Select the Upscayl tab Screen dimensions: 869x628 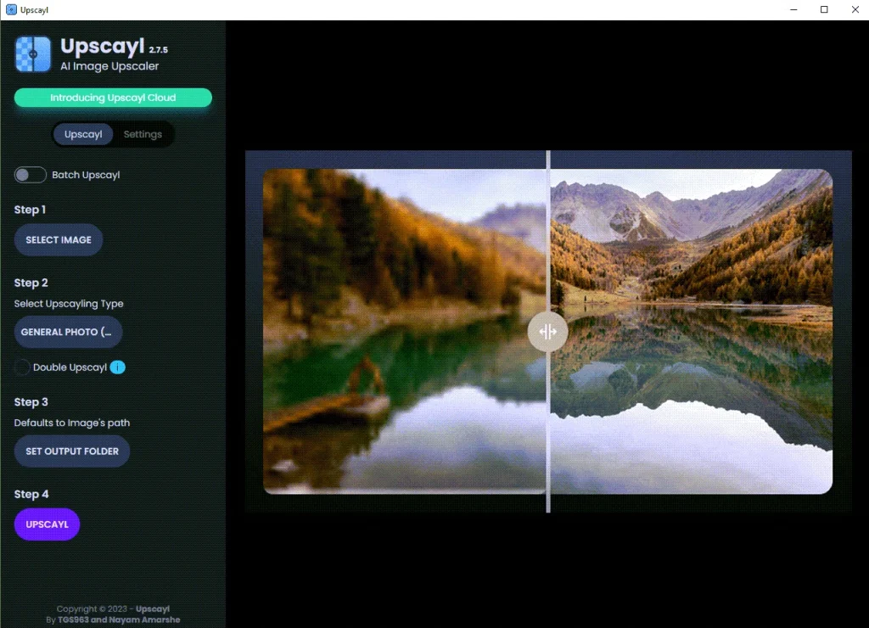click(x=83, y=134)
